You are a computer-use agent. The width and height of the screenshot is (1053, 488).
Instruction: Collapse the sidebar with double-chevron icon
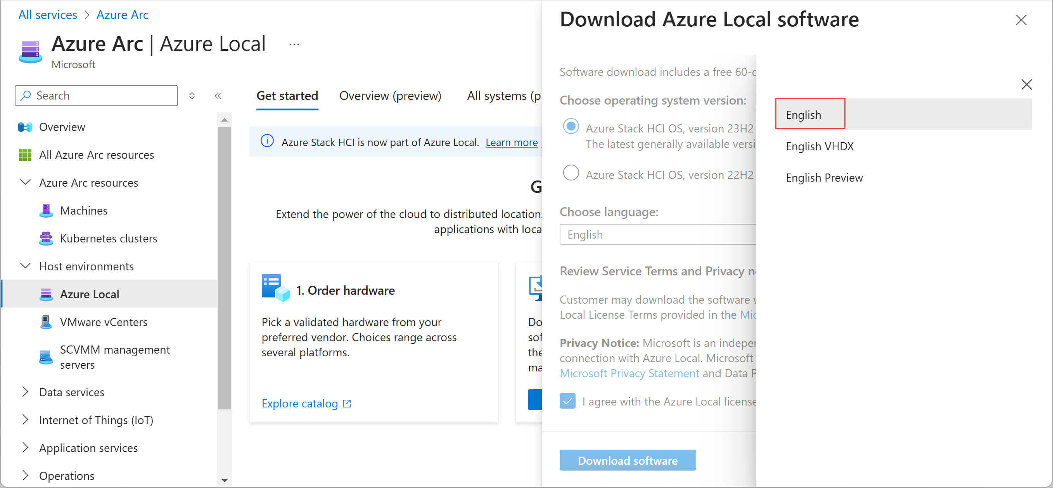tap(218, 96)
